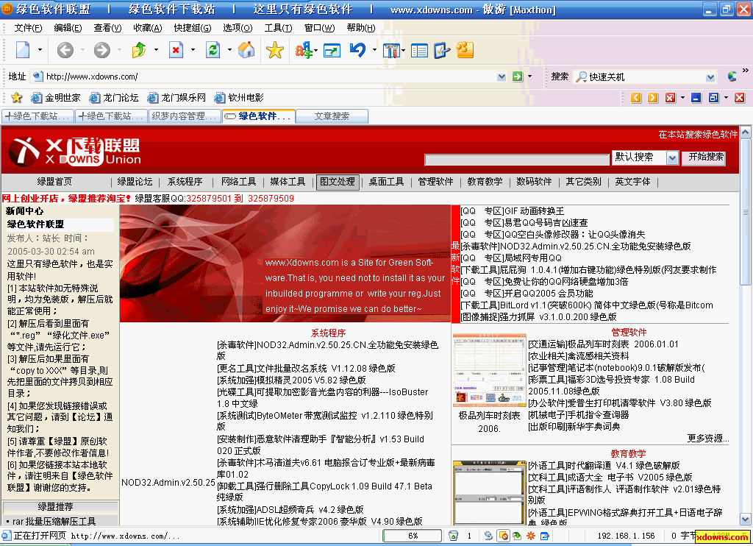This screenshot has width=753, height=546.
Task: Click the Stop loading icon
Action: (176, 49)
